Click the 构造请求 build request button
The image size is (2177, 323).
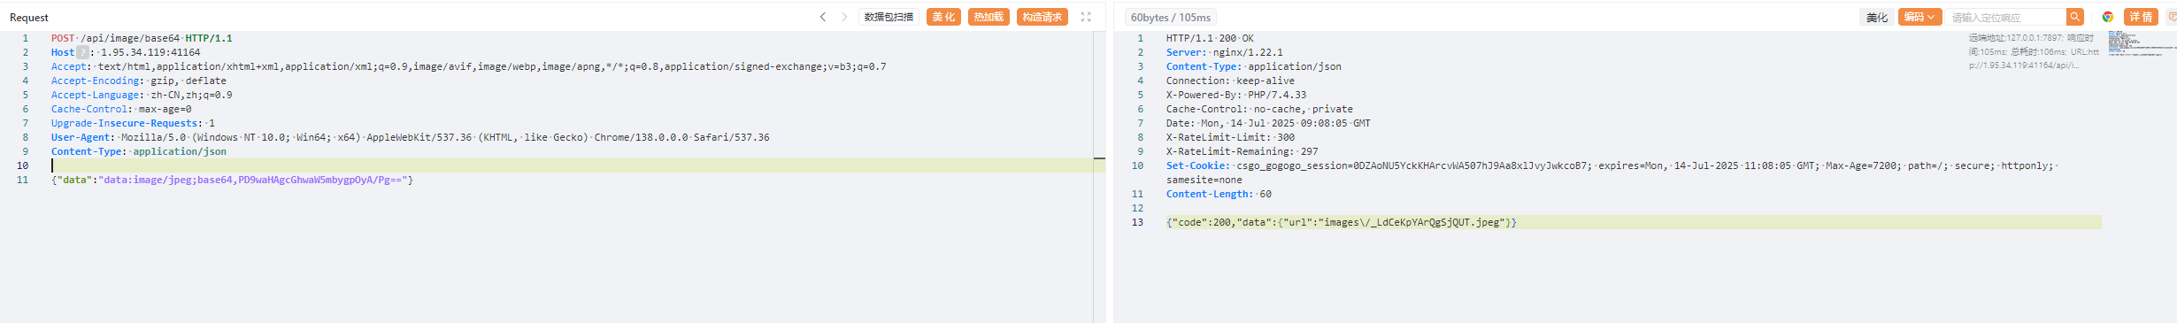pos(1042,17)
